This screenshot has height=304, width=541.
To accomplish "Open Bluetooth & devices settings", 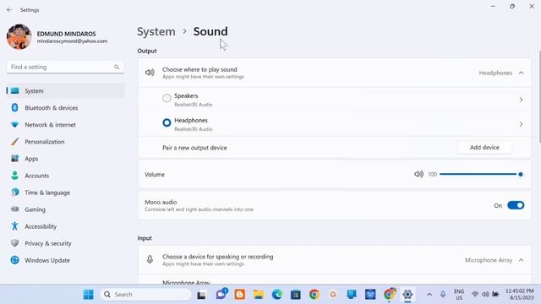I will click(66, 108).
